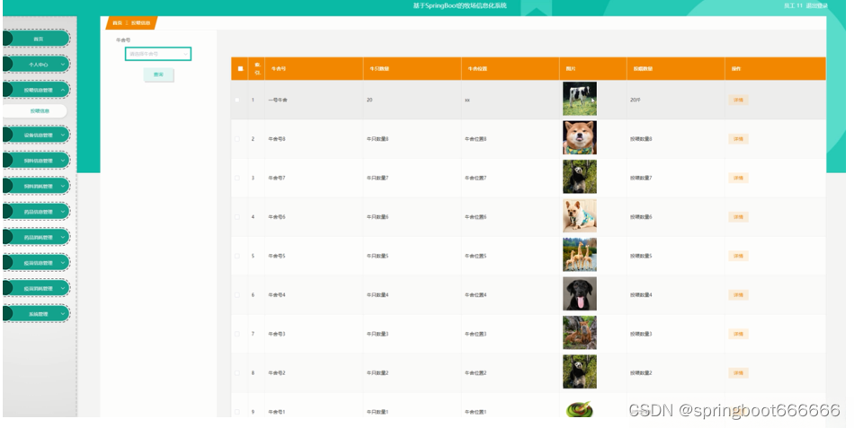Toggle the select-all checkbox in table header
The height and width of the screenshot is (428, 854).
[240, 69]
